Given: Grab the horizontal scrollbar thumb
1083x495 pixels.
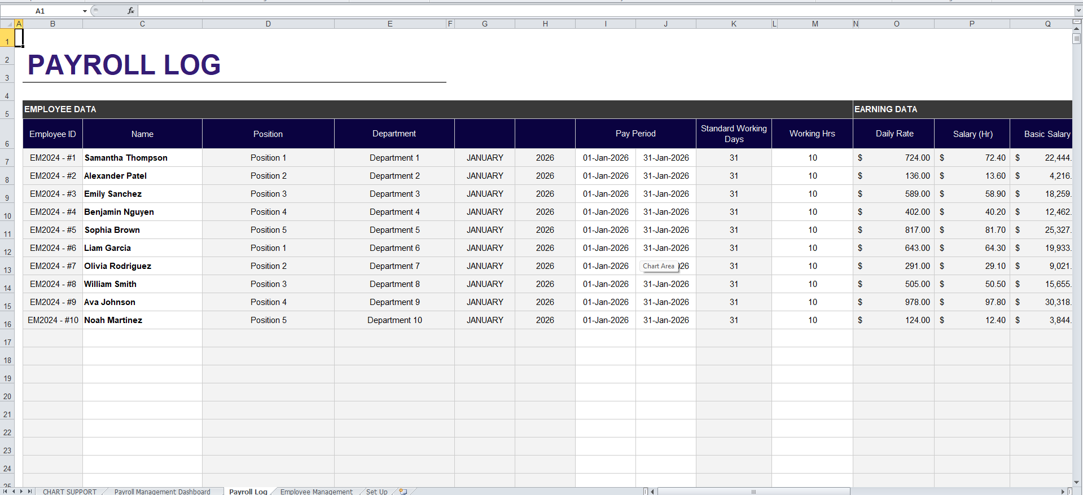Looking at the screenshot, I should point(753,492).
